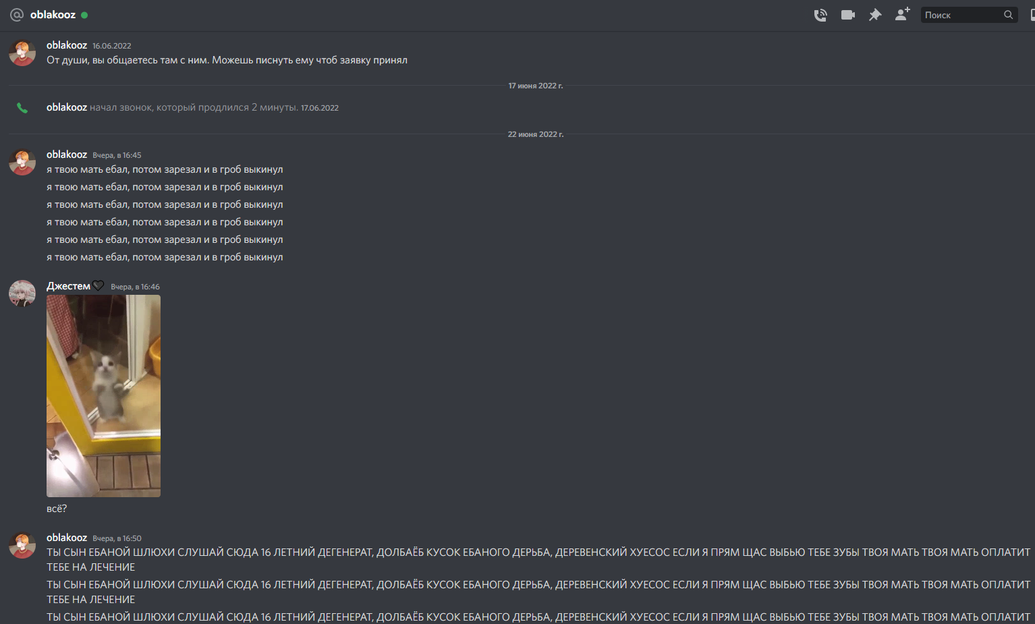
Task: Click the @ icon beside the header username
Action: [x=17, y=15]
